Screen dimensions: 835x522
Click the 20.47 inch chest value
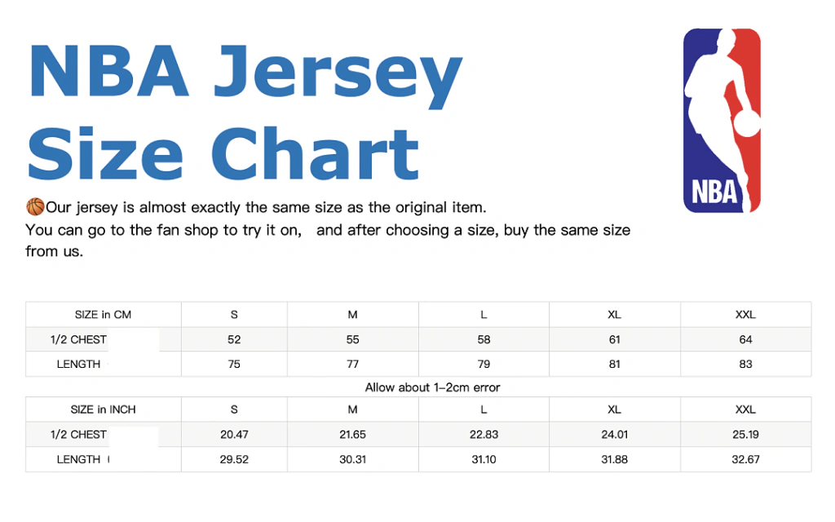pos(234,435)
